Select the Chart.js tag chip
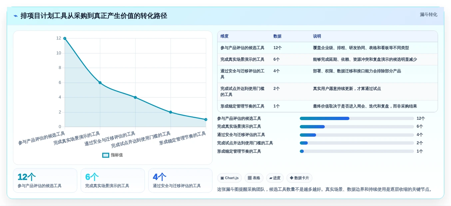The image size is (451, 206). click(x=229, y=178)
